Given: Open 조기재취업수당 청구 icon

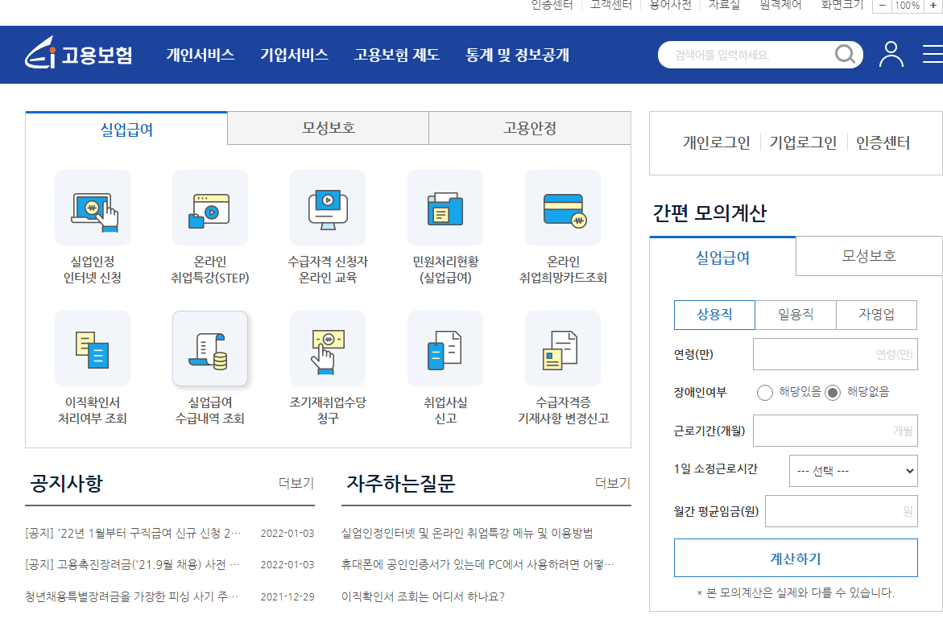Looking at the screenshot, I should click(x=328, y=349).
